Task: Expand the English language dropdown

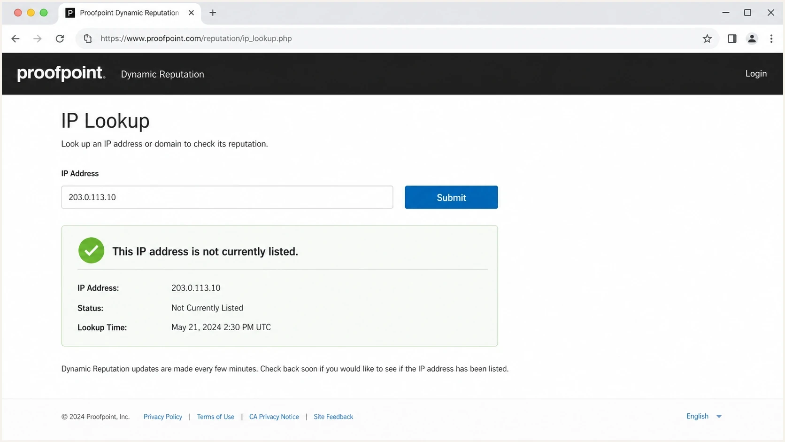Action: [x=704, y=416]
